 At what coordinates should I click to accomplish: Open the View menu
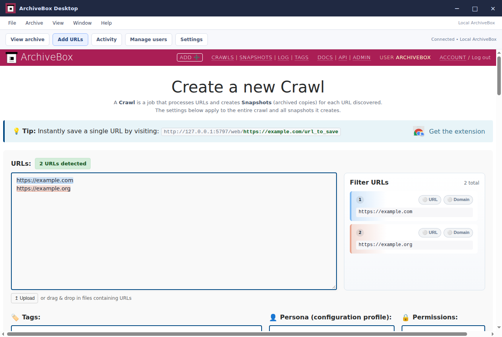click(58, 23)
